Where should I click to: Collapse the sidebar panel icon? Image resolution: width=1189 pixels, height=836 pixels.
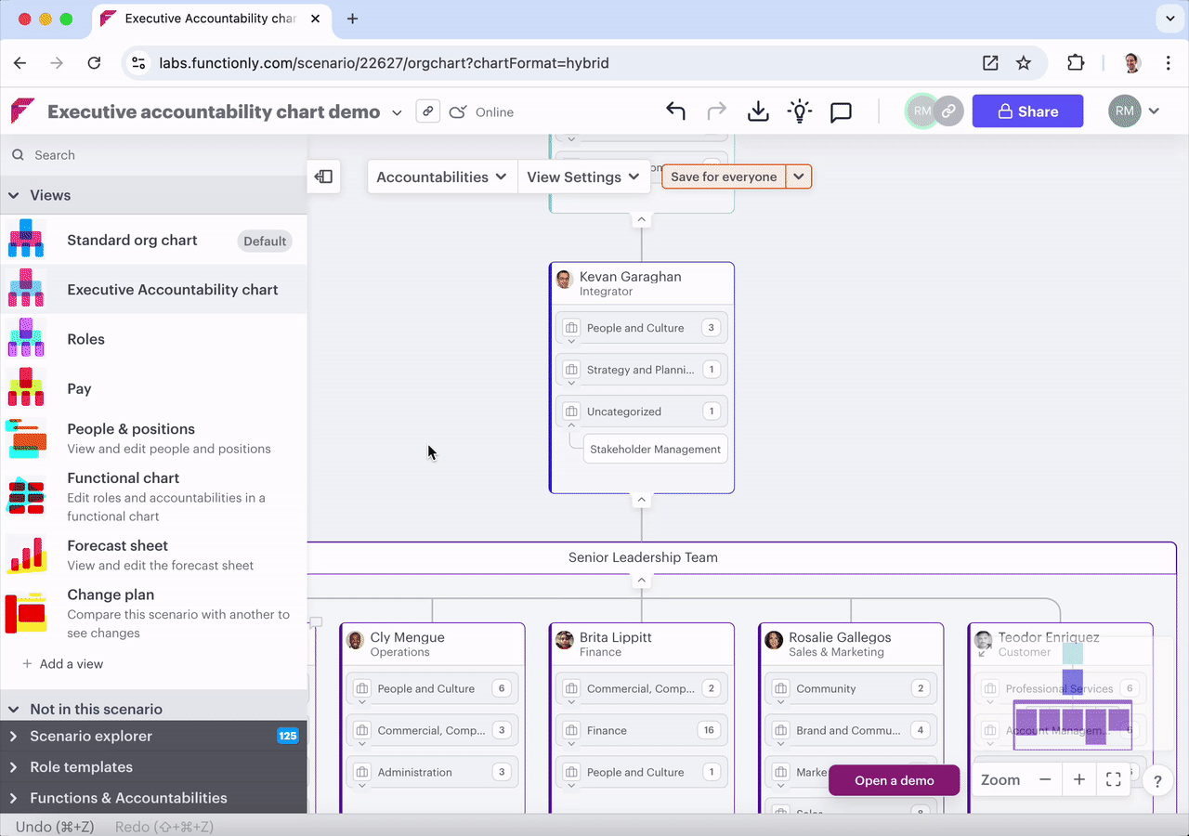[x=324, y=176]
